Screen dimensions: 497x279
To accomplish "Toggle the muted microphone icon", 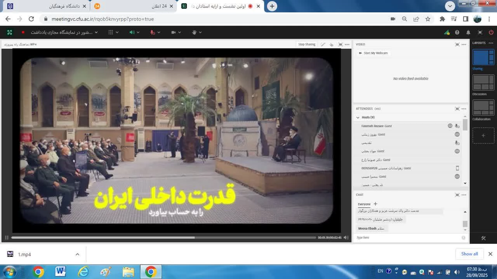I will [x=153, y=32].
